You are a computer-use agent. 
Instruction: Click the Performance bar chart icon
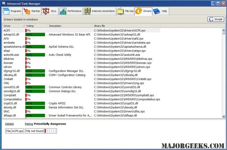(x=63, y=11)
